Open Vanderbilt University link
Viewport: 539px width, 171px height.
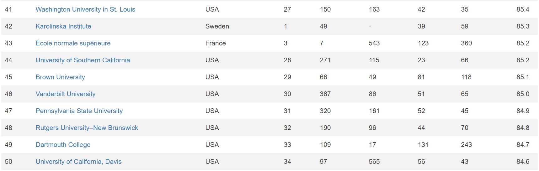[66, 94]
